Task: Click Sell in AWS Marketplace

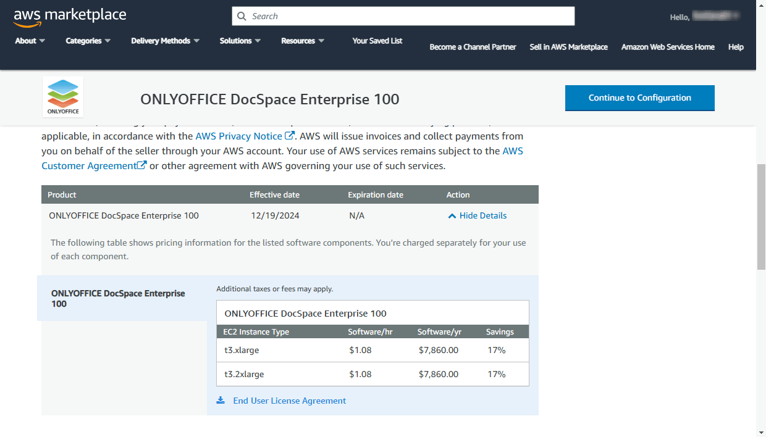Action: [x=568, y=47]
